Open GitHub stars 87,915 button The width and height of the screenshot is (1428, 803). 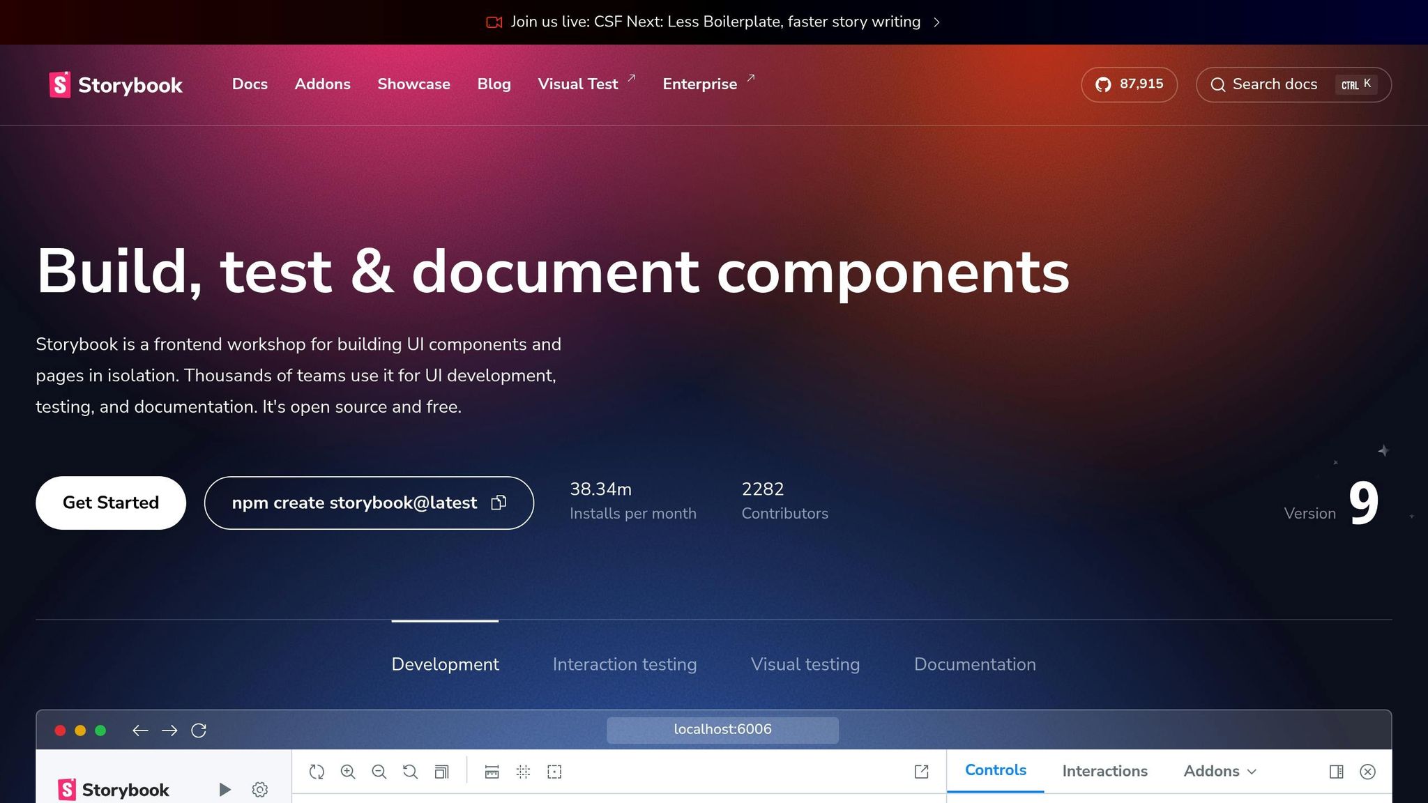[x=1129, y=84]
